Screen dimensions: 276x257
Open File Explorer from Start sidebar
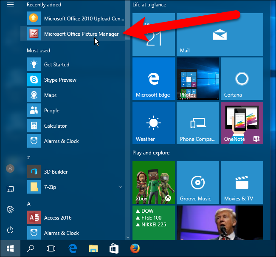click(x=10, y=189)
